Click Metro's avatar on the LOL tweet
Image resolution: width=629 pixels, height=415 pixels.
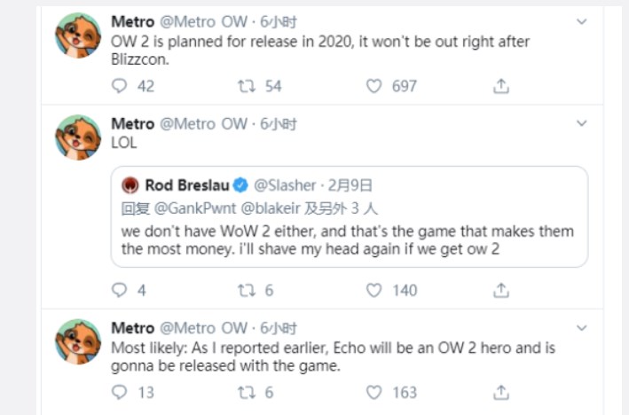coord(78,137)
